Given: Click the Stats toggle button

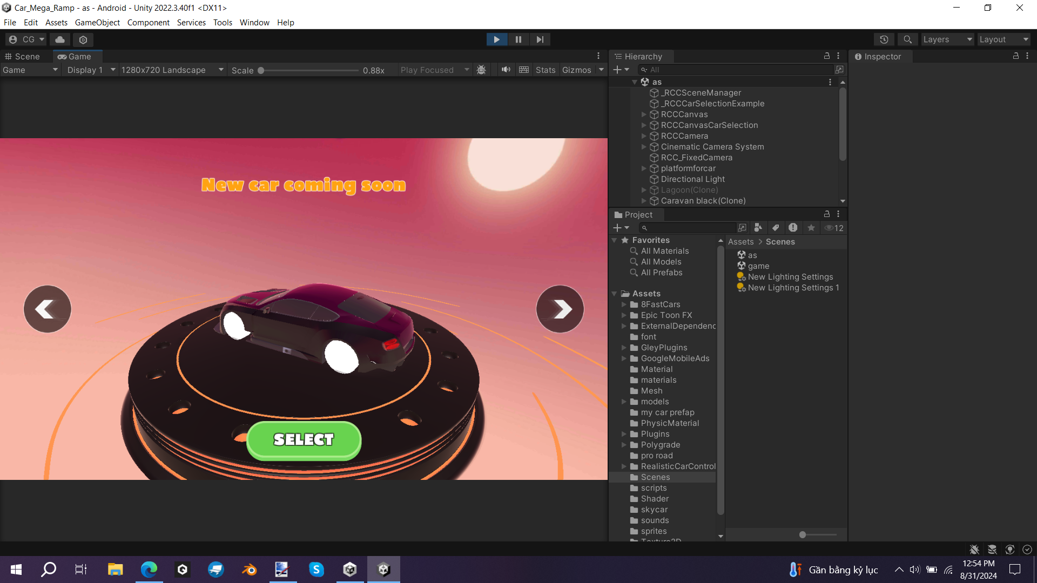Looking at the screenshot, I should tap(545, 69).
